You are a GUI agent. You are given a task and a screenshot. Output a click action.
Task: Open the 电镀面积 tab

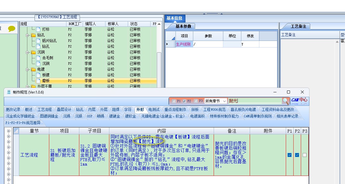click(x=197, y=116)
